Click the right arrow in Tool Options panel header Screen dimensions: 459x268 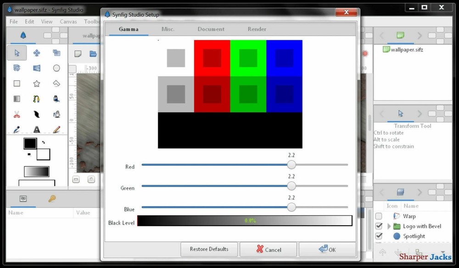point(420,114)
